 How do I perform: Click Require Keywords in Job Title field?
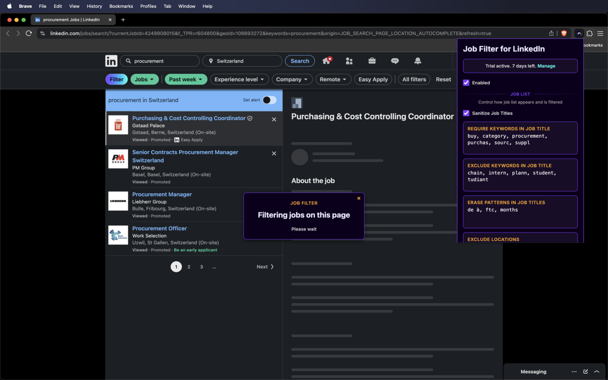520,138
